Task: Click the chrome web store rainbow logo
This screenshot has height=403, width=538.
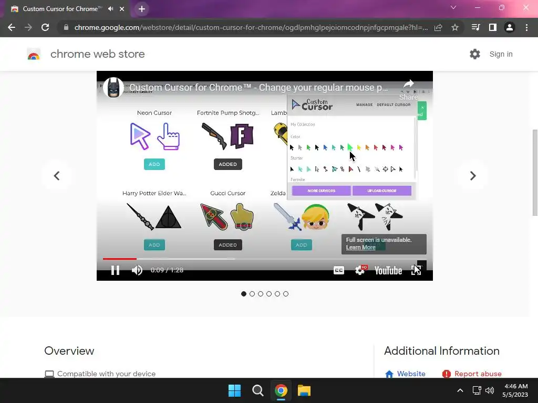Action: [x=34, y=54]
